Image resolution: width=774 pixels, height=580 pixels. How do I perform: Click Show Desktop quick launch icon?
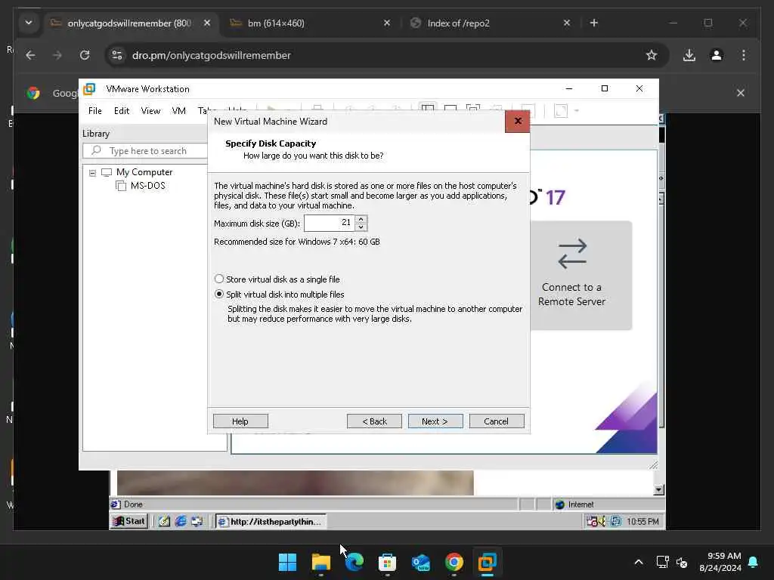[x=164, y=521]
